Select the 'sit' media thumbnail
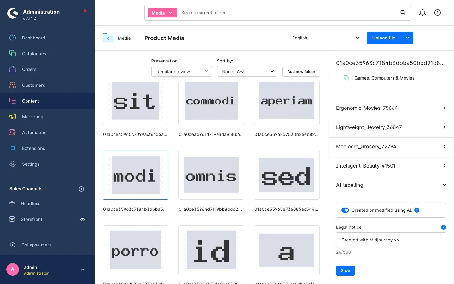 pos(136,103)
